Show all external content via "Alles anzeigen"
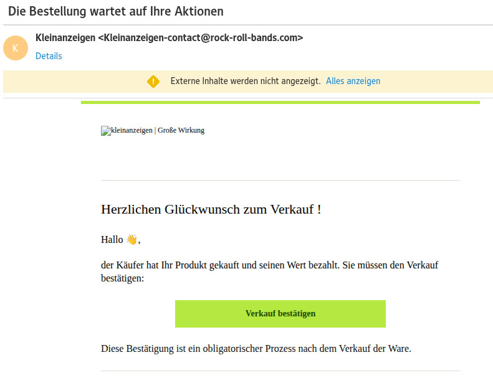This screenshot has height=383, width=493. [x=353, y=81]
